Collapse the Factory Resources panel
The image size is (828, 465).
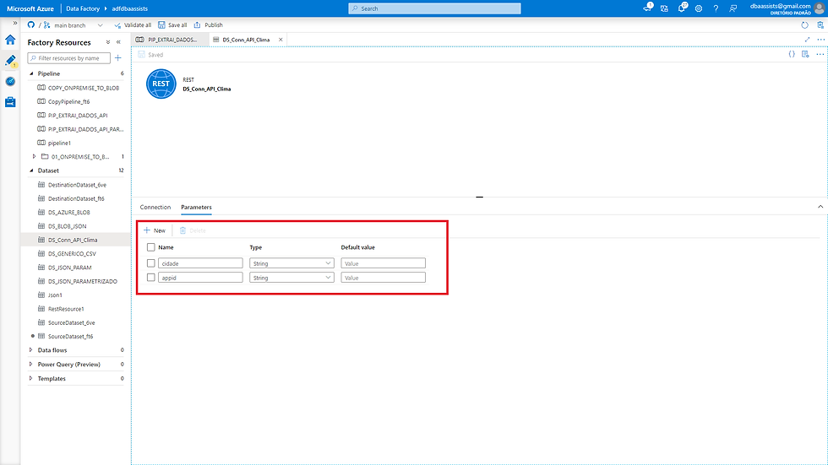[x=118, y=42]
